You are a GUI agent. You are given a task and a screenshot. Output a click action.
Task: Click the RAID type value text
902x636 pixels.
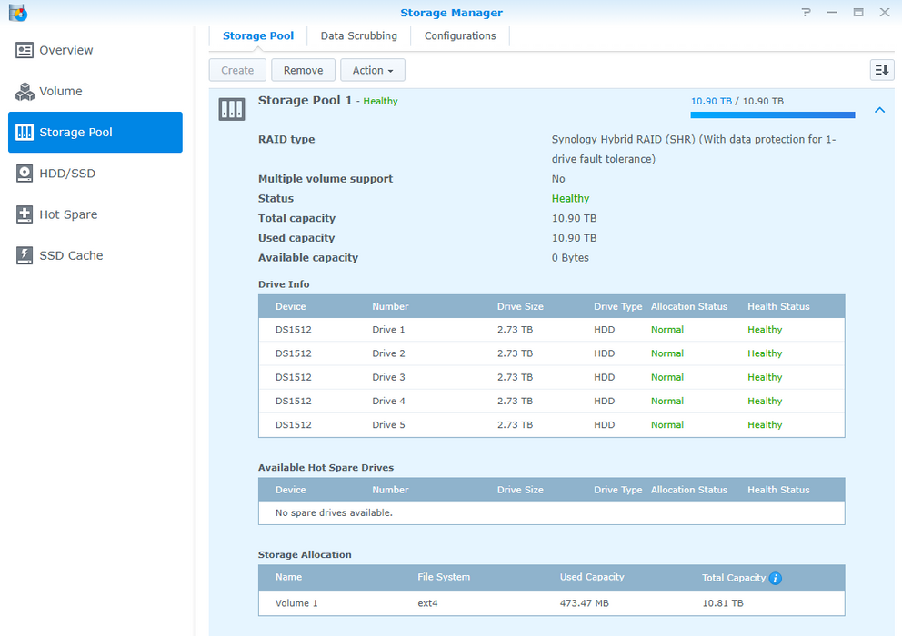[694, 149]
